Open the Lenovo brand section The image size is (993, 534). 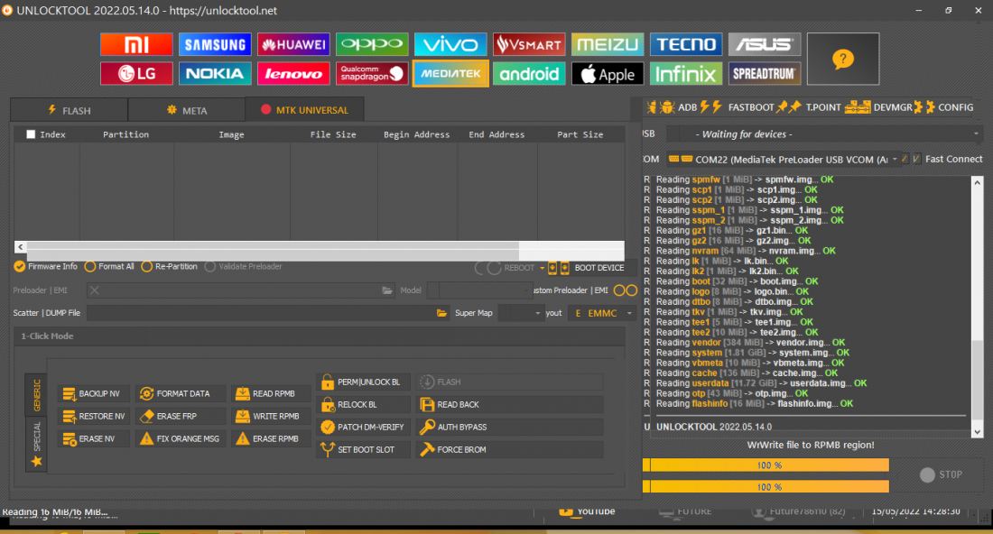(x=293, y=73)
